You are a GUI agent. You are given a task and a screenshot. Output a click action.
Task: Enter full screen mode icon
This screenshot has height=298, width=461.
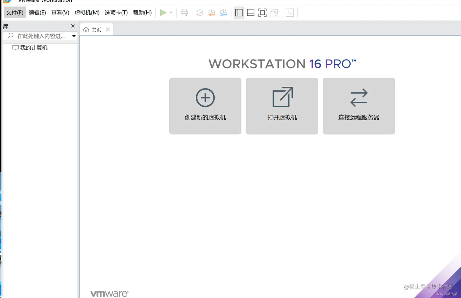click(x=262, y=13)
